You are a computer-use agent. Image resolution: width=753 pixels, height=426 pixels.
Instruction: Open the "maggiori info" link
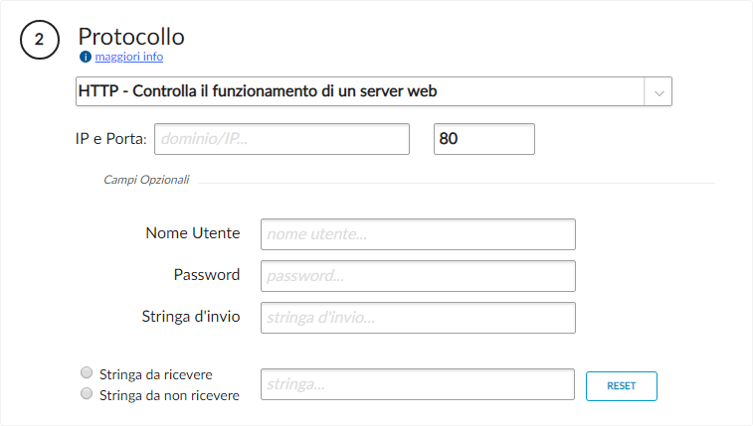pos(128,58)
